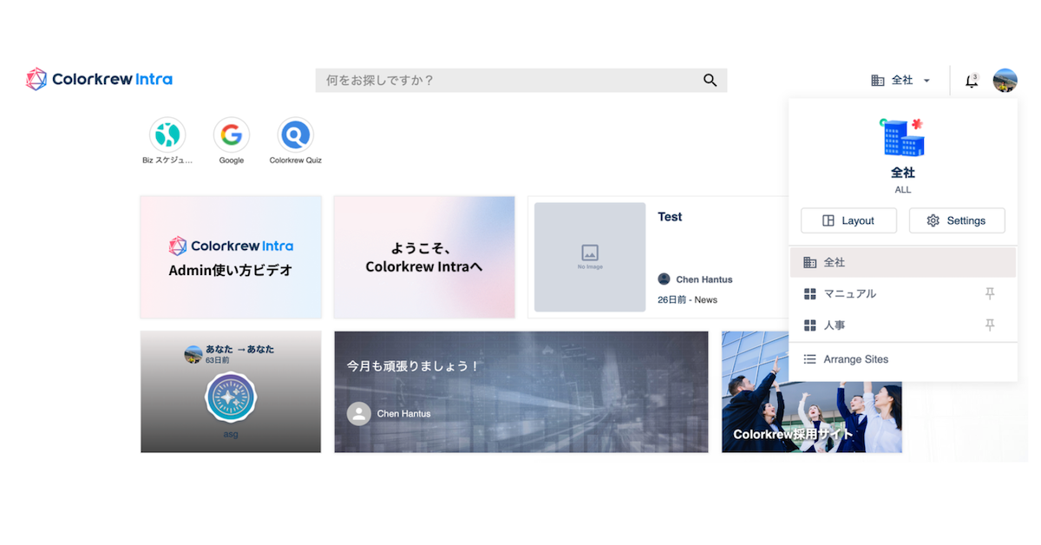Viewport: 1041px width, 545px height.
Task: Open the Biz schedule shortcut icon
Action: pos(167,135)
